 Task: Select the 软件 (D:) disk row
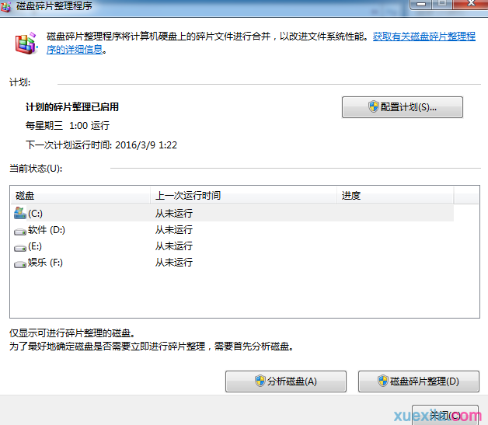[x=232, y=230]
